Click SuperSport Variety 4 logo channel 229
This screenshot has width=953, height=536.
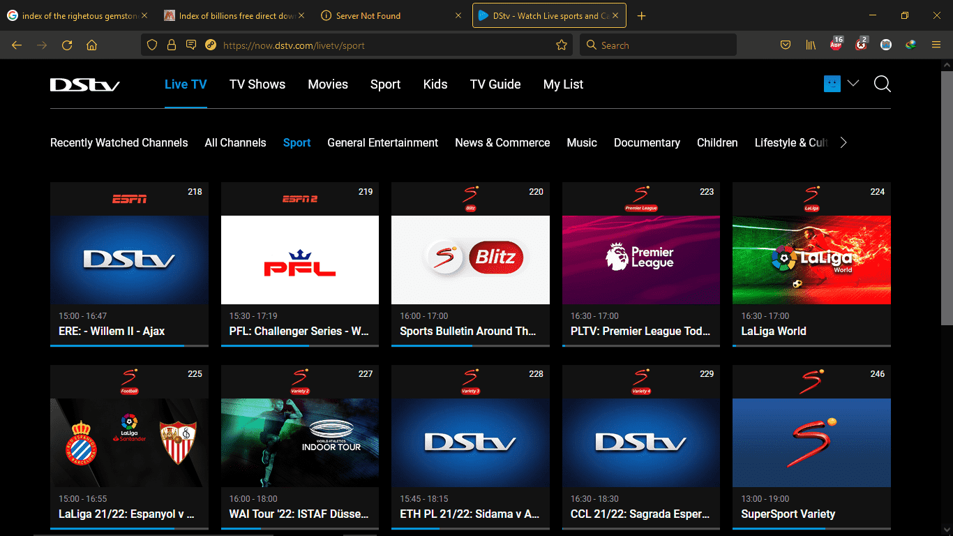click(641, 382)
